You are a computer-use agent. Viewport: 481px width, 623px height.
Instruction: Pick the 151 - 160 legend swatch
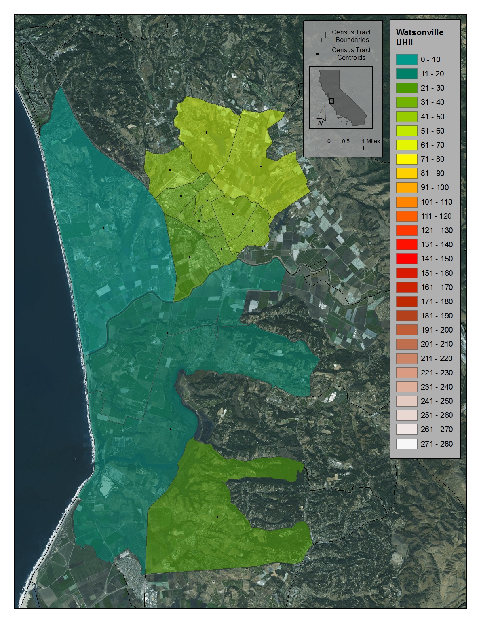406,273
